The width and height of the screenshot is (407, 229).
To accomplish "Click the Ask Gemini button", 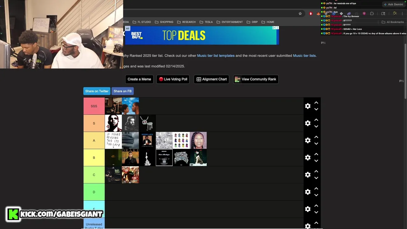I will click(x=393, y=4).
